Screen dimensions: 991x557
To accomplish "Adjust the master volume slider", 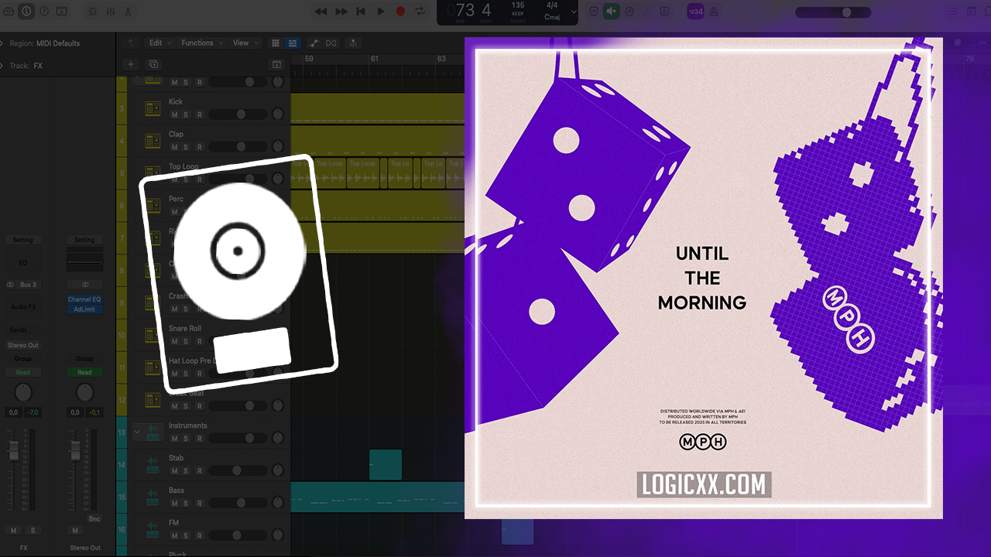I will [834, 12].
